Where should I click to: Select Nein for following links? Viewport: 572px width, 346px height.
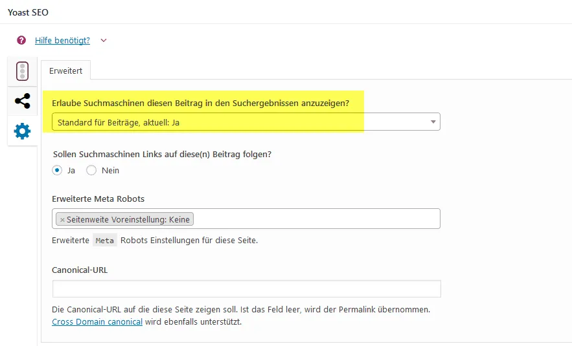point(91,170)
